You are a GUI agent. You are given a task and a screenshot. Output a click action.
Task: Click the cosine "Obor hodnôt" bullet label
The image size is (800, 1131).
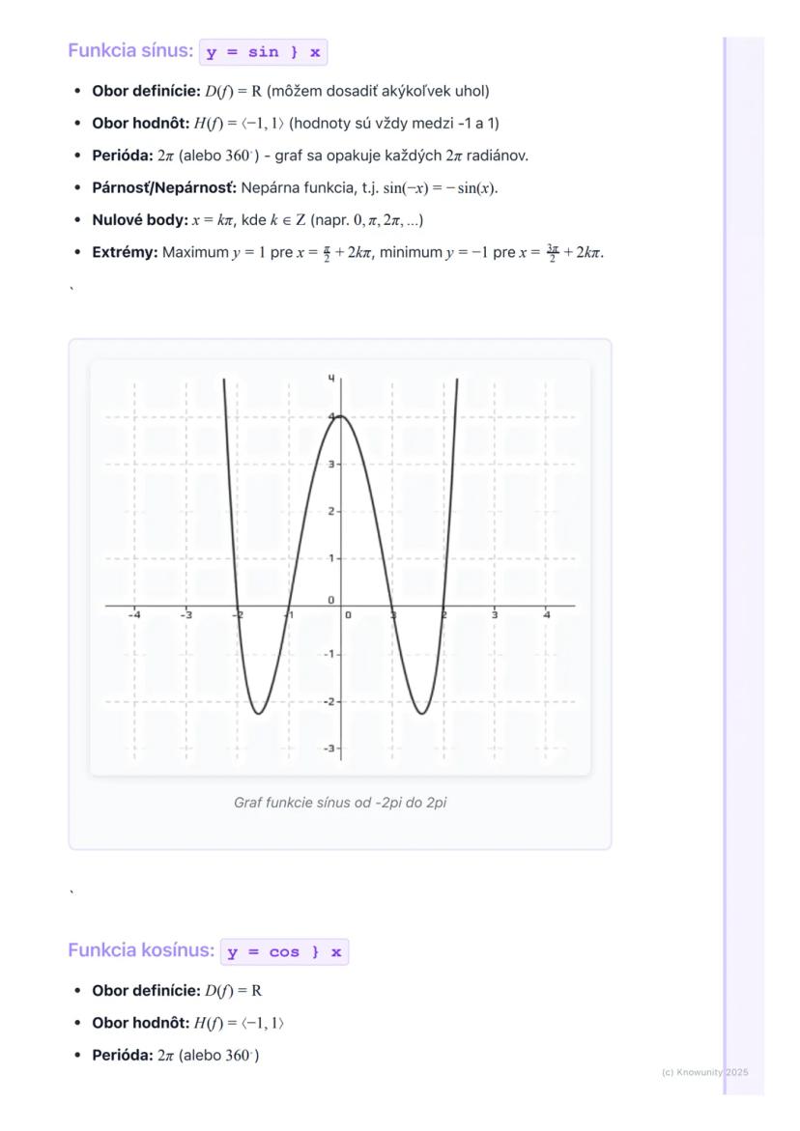point(140,1023)
